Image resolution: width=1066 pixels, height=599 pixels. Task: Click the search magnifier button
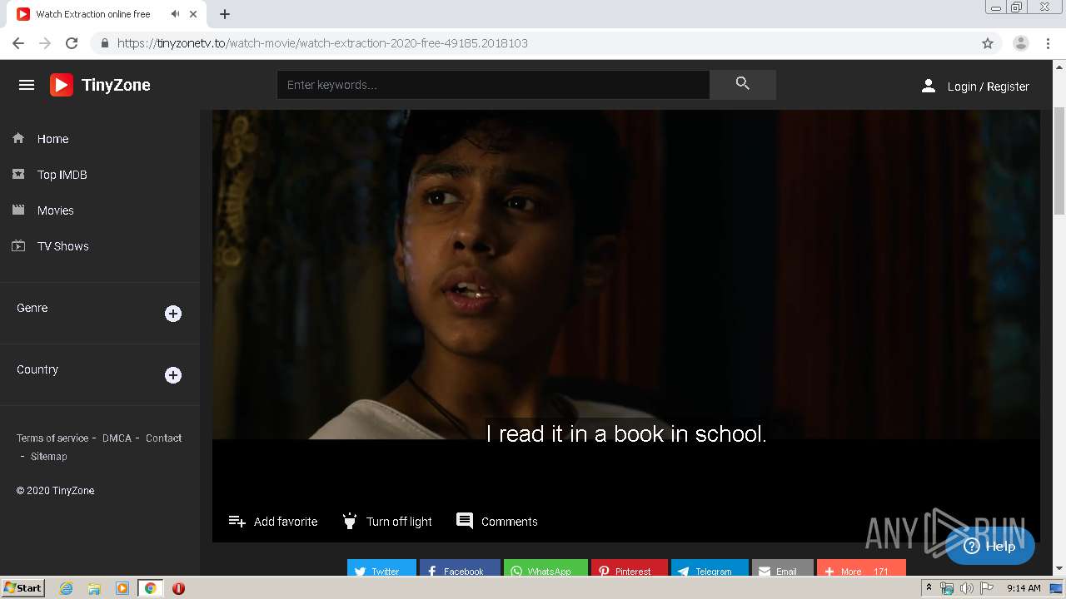pyautogui.click(x=743, y=84)
